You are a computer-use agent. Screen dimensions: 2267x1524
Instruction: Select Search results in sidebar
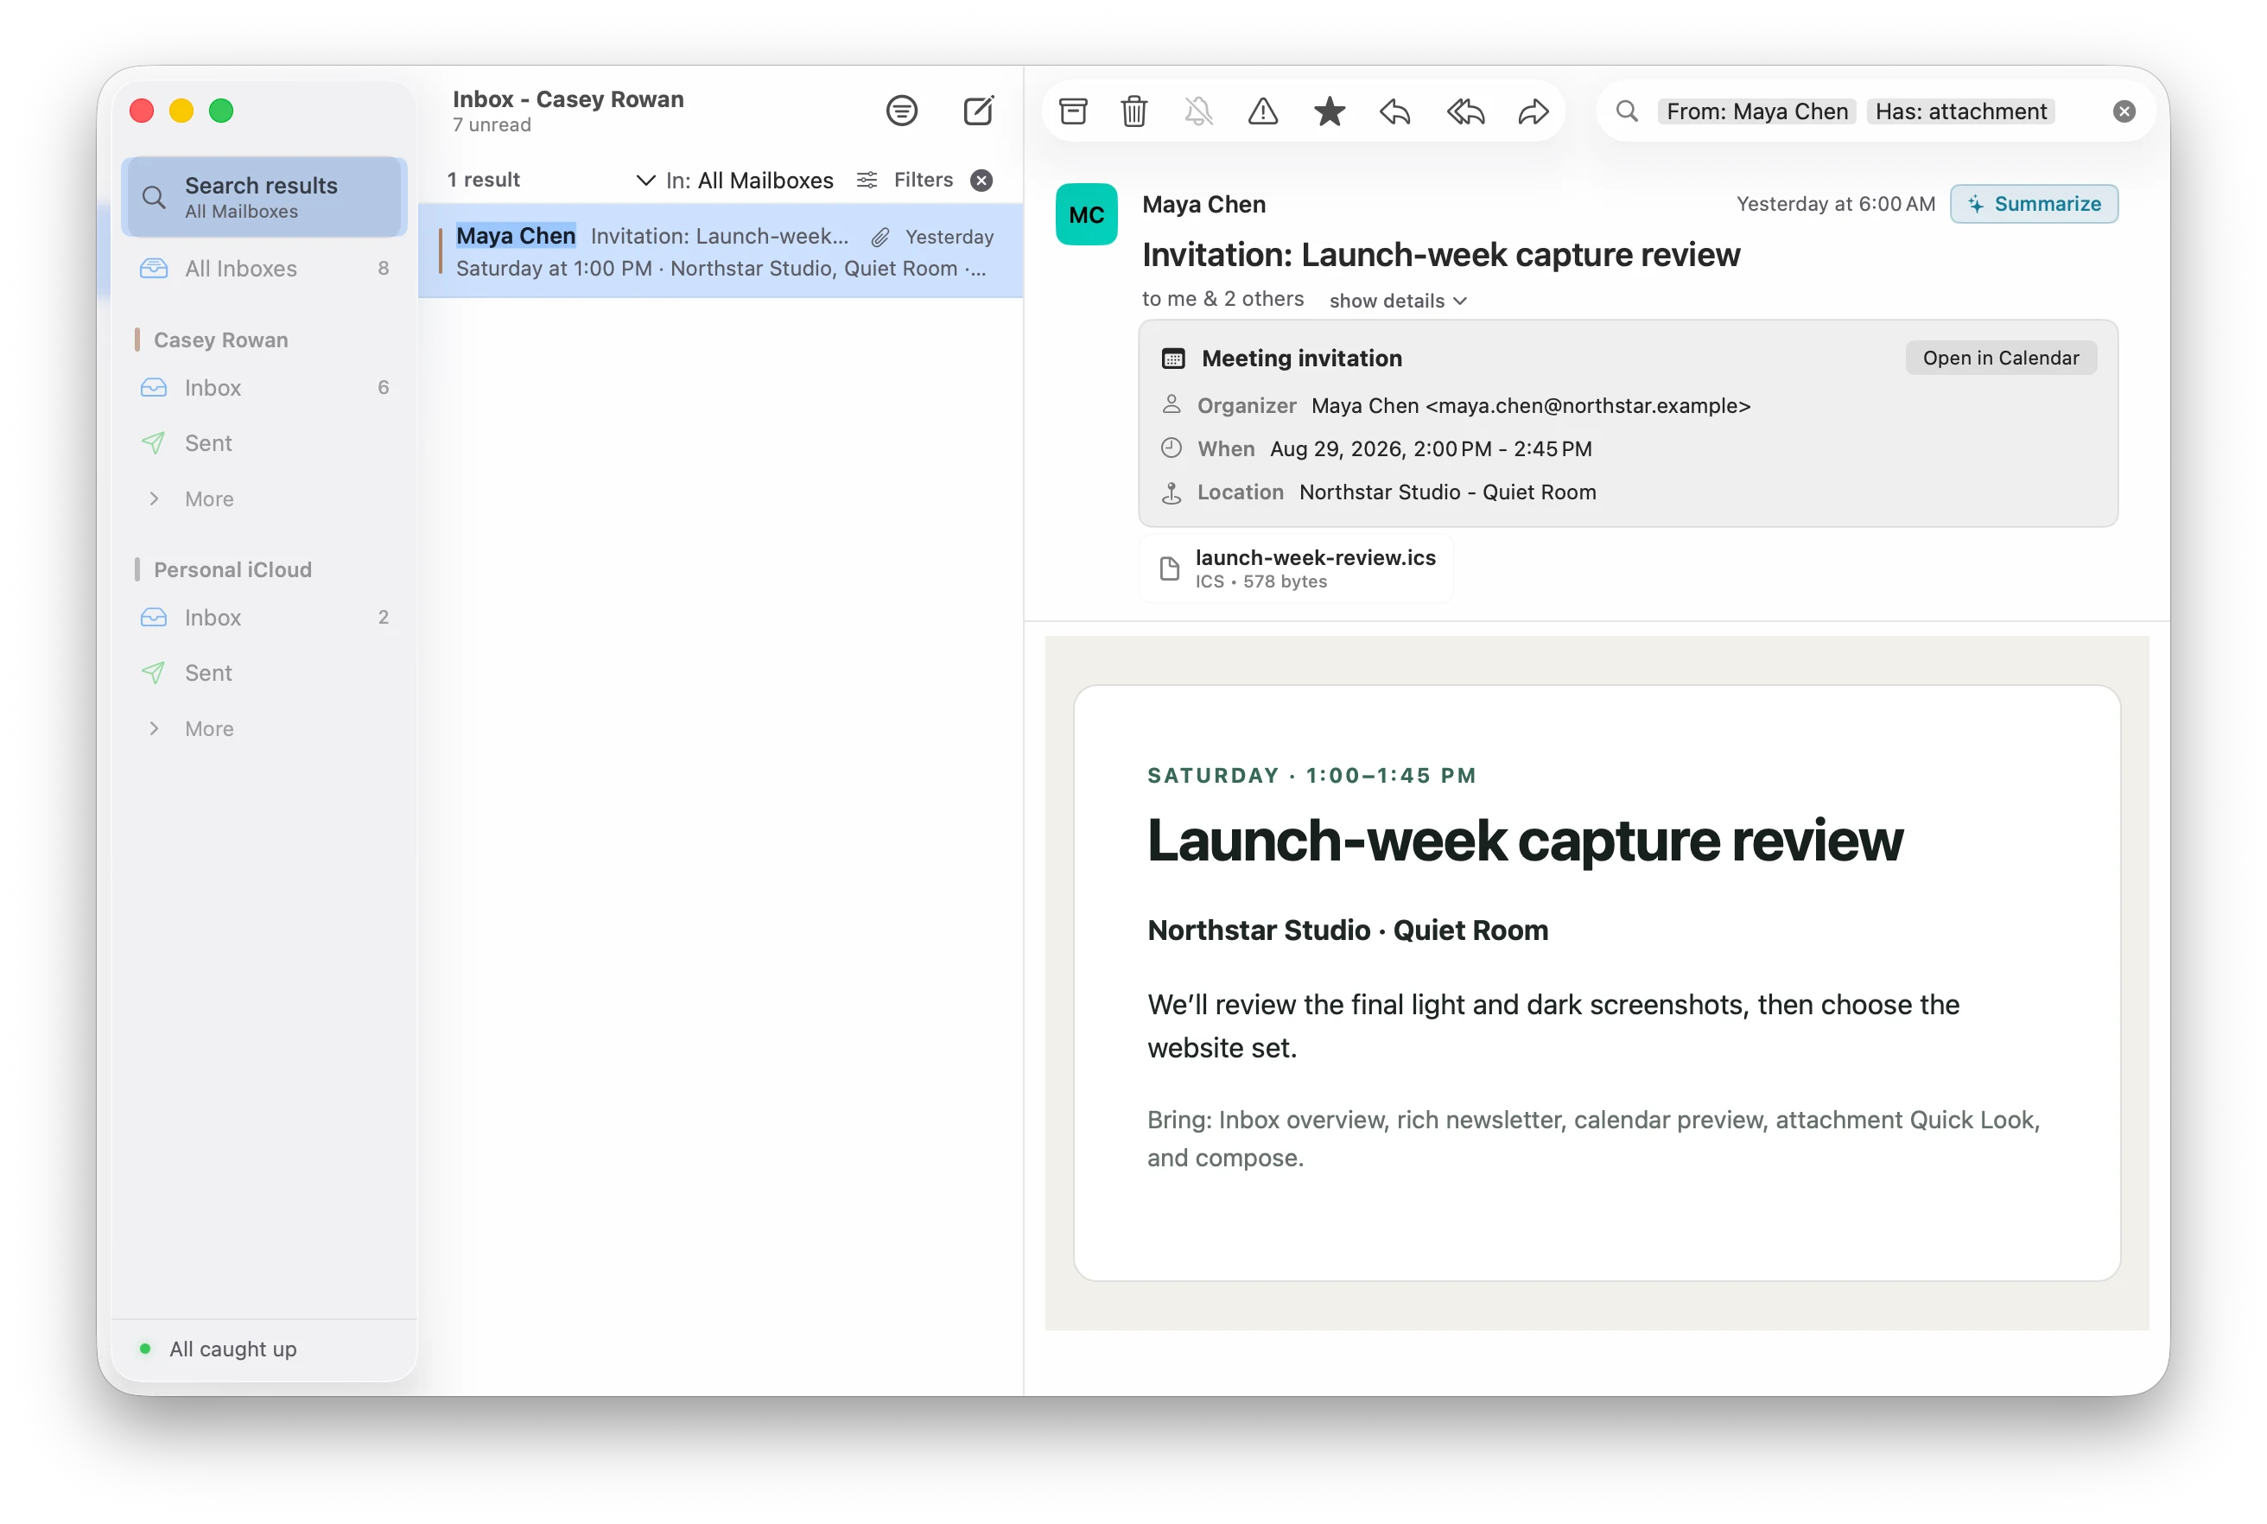(264, 196)
